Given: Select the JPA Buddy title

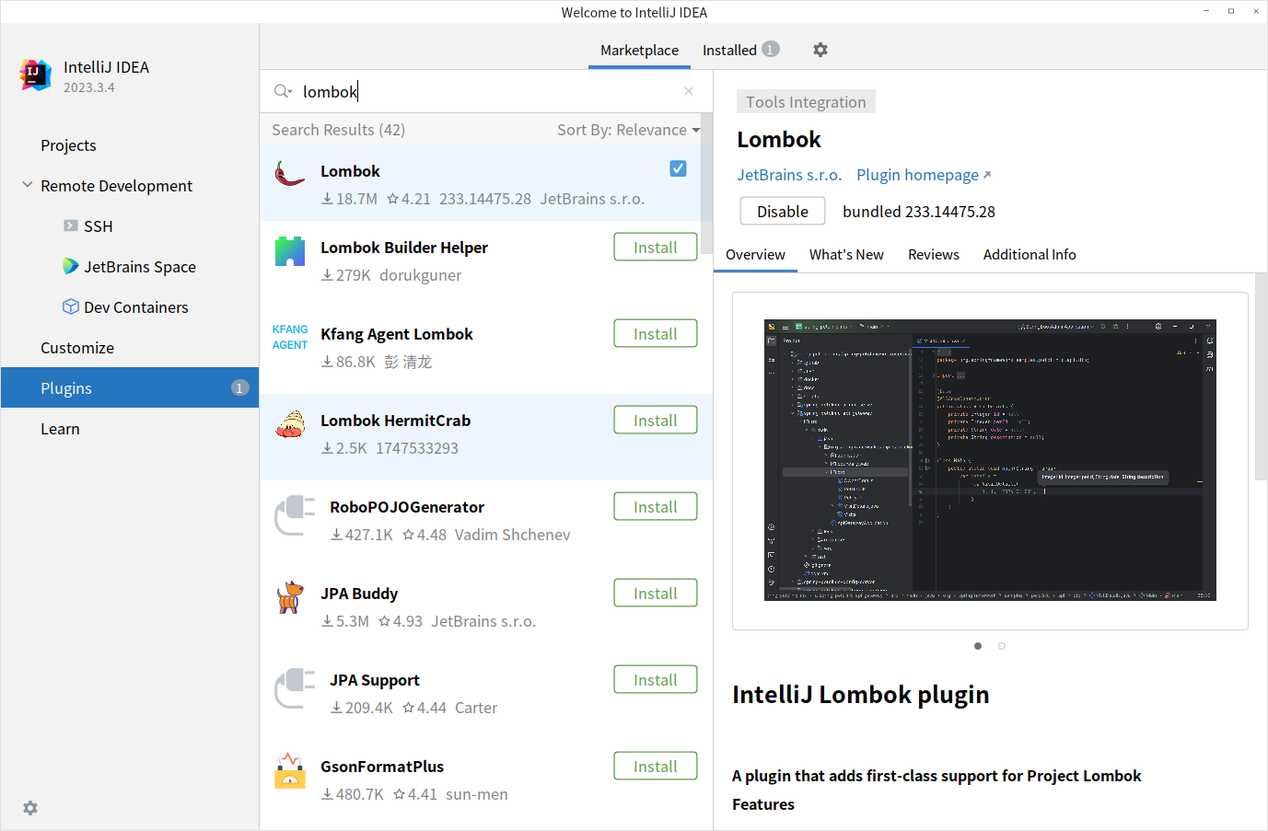Looking at the screenshot, I should pos(359,594).
